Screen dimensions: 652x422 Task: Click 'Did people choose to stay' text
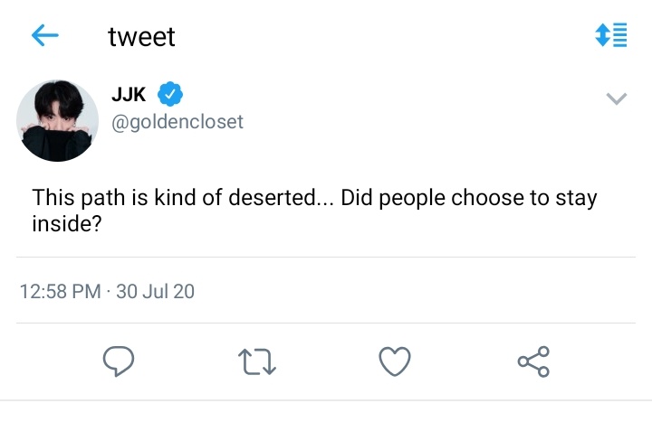click(x=469, y=198)
